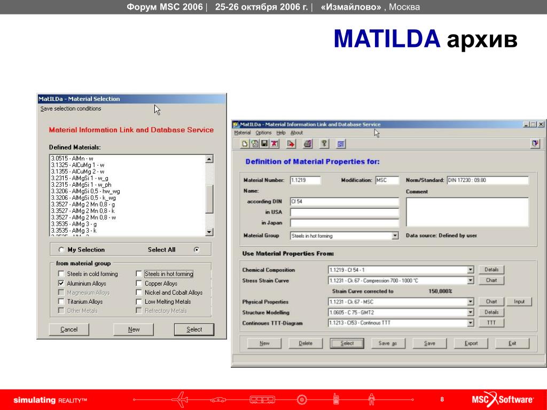Open the Continoues TTT-Diagram dropdown
547x410 pixels.
click(470, 323)
